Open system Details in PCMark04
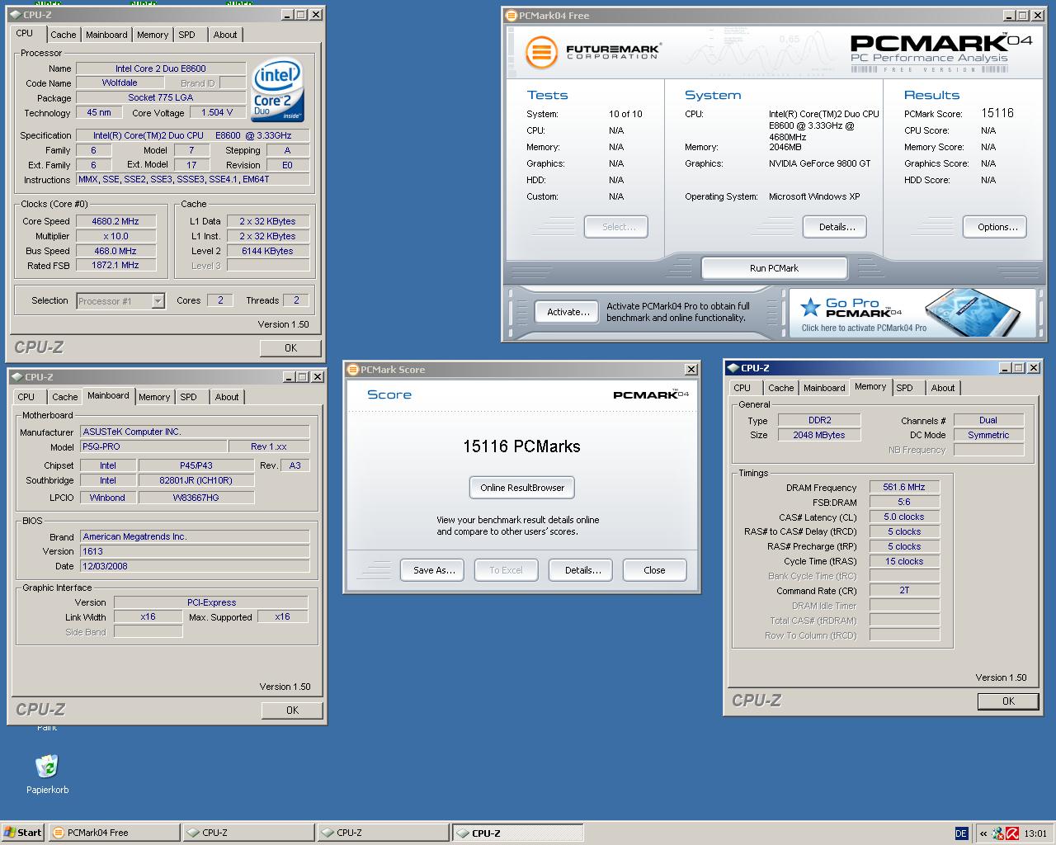The image size is (1056, 845). 837,227
